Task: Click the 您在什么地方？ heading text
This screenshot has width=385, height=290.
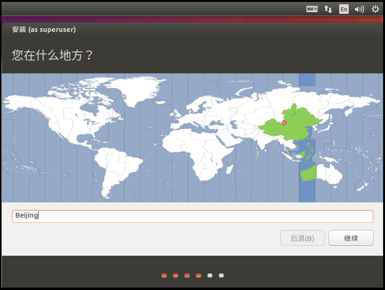Action: [52, 55]
